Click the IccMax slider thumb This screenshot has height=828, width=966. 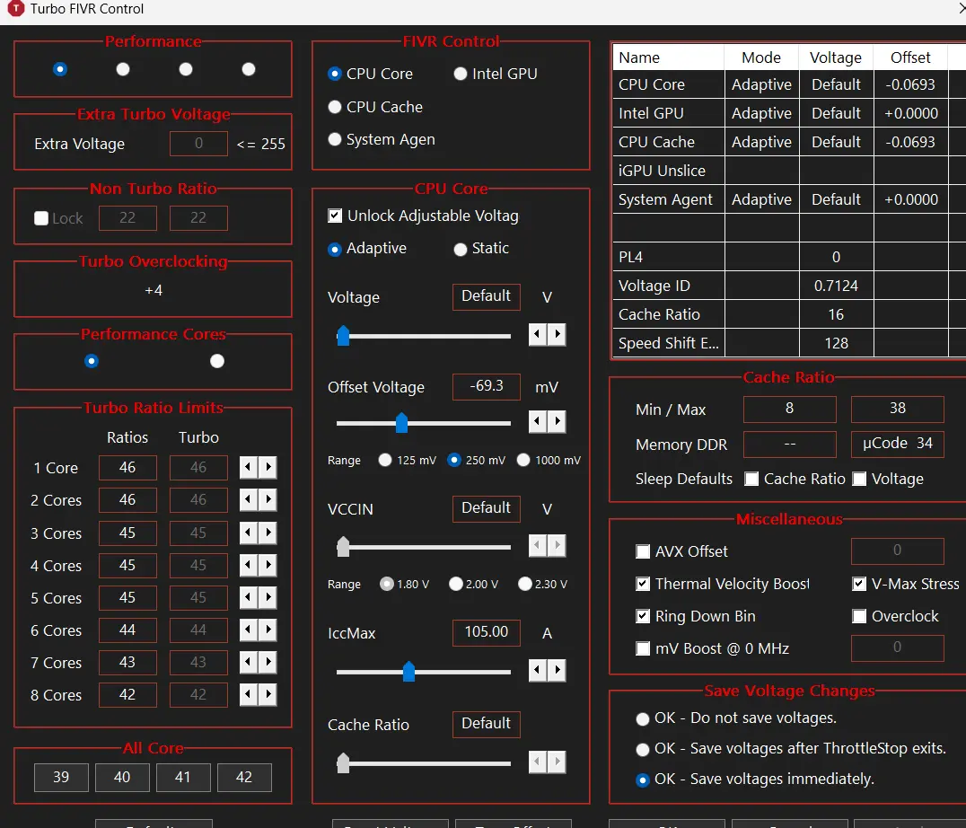pyautogui.click(x=408, y=671)
